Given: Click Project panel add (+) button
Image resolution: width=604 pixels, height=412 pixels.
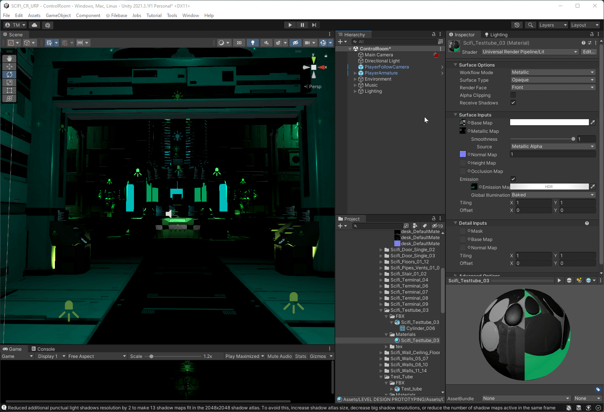Looking at the screenshot, I should point(340,226).
